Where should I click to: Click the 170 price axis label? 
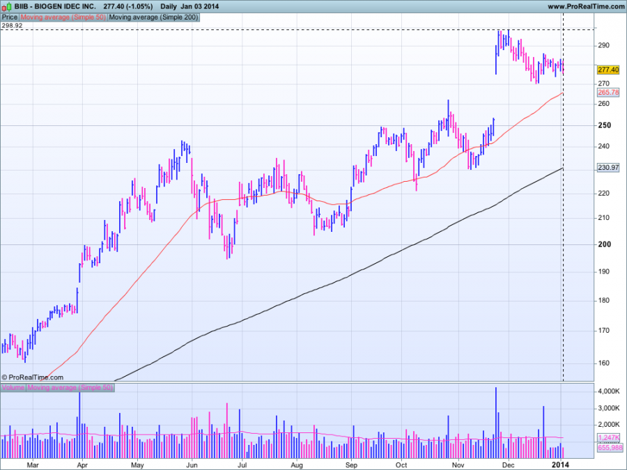(x=604, y=331)
